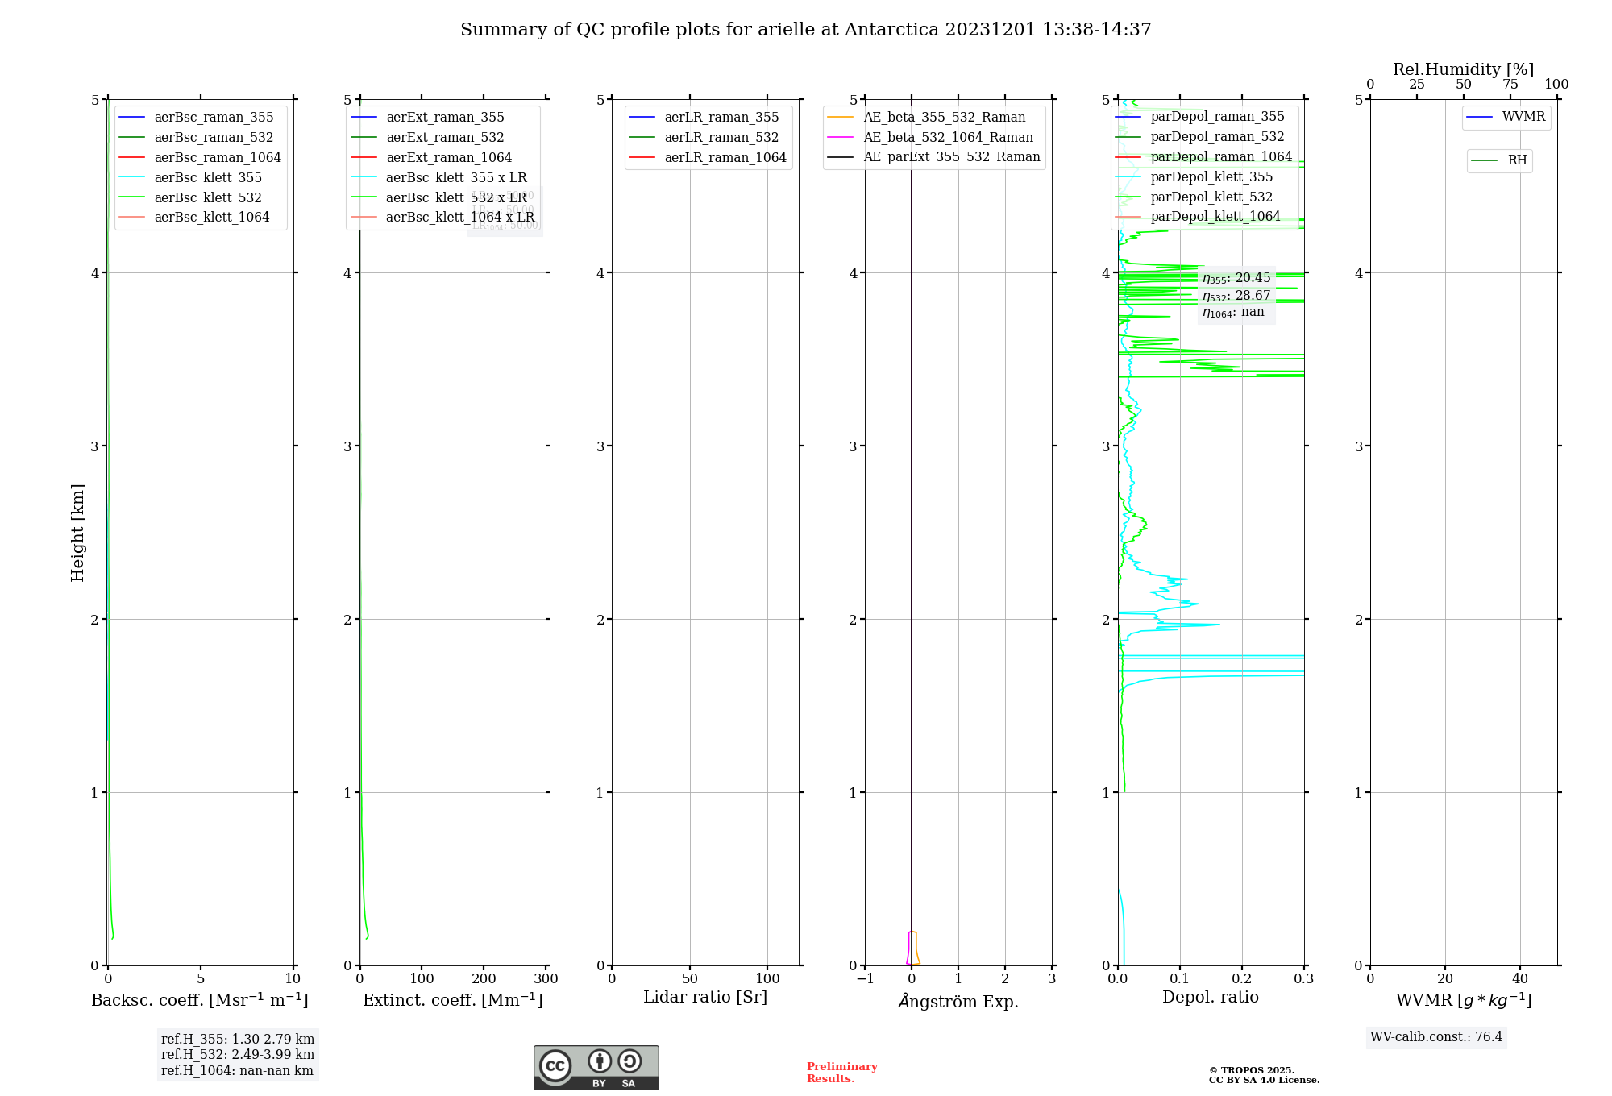
Task: Click the Creative Commons CC icon
Action: [x=555, y=1065]
